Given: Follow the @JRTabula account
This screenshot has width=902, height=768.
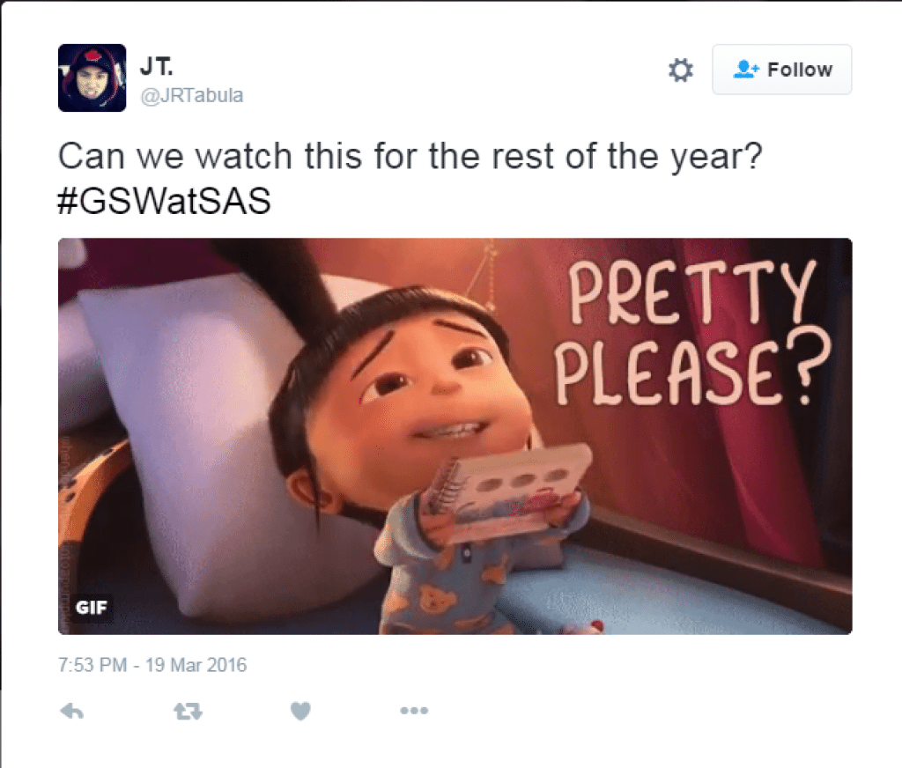Looking at the screenshot, I should click(x=782, y=70).
